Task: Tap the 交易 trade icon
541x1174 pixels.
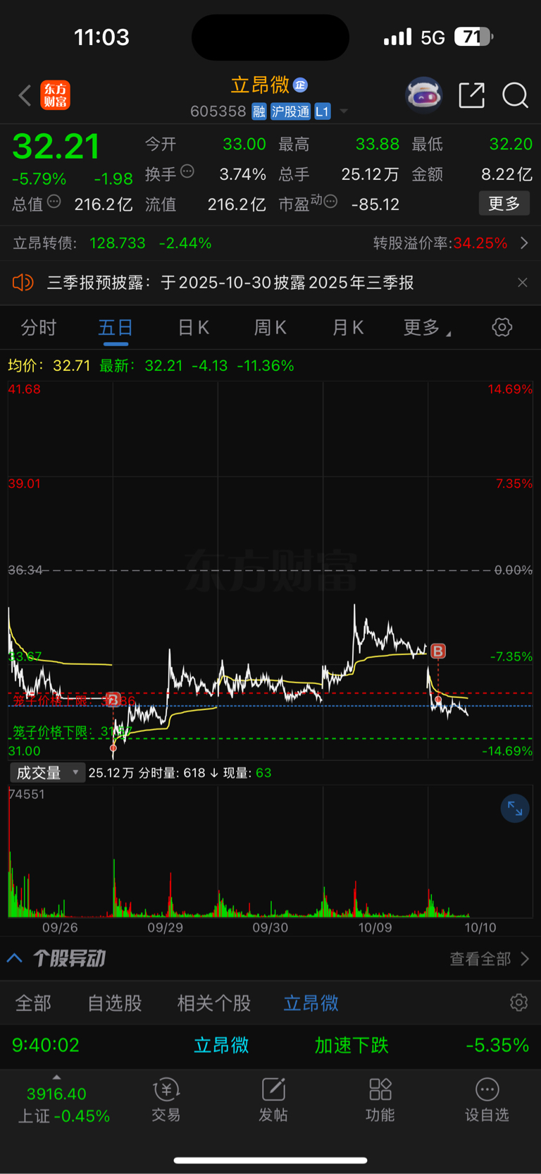Action: click(x=166, y=1100)
